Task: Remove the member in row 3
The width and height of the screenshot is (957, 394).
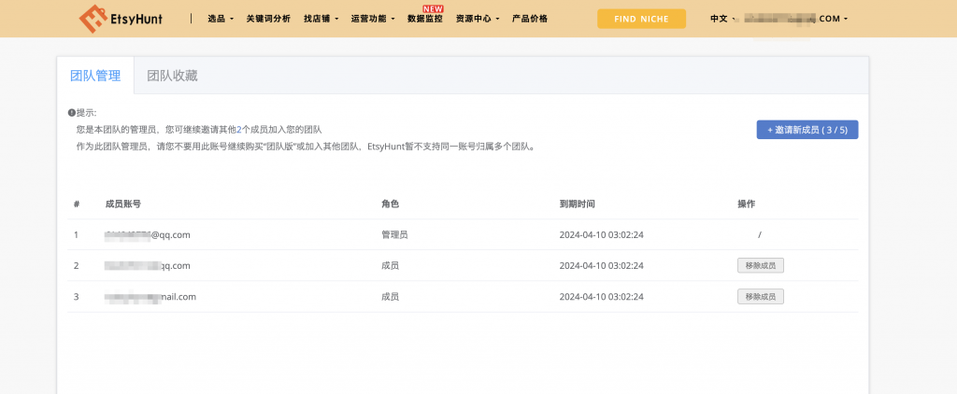Action: (760, 296)
